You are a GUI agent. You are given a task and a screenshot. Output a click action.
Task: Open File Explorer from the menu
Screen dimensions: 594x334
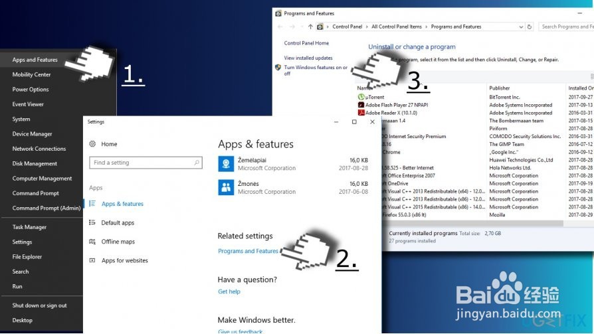(x=27, y=257)
